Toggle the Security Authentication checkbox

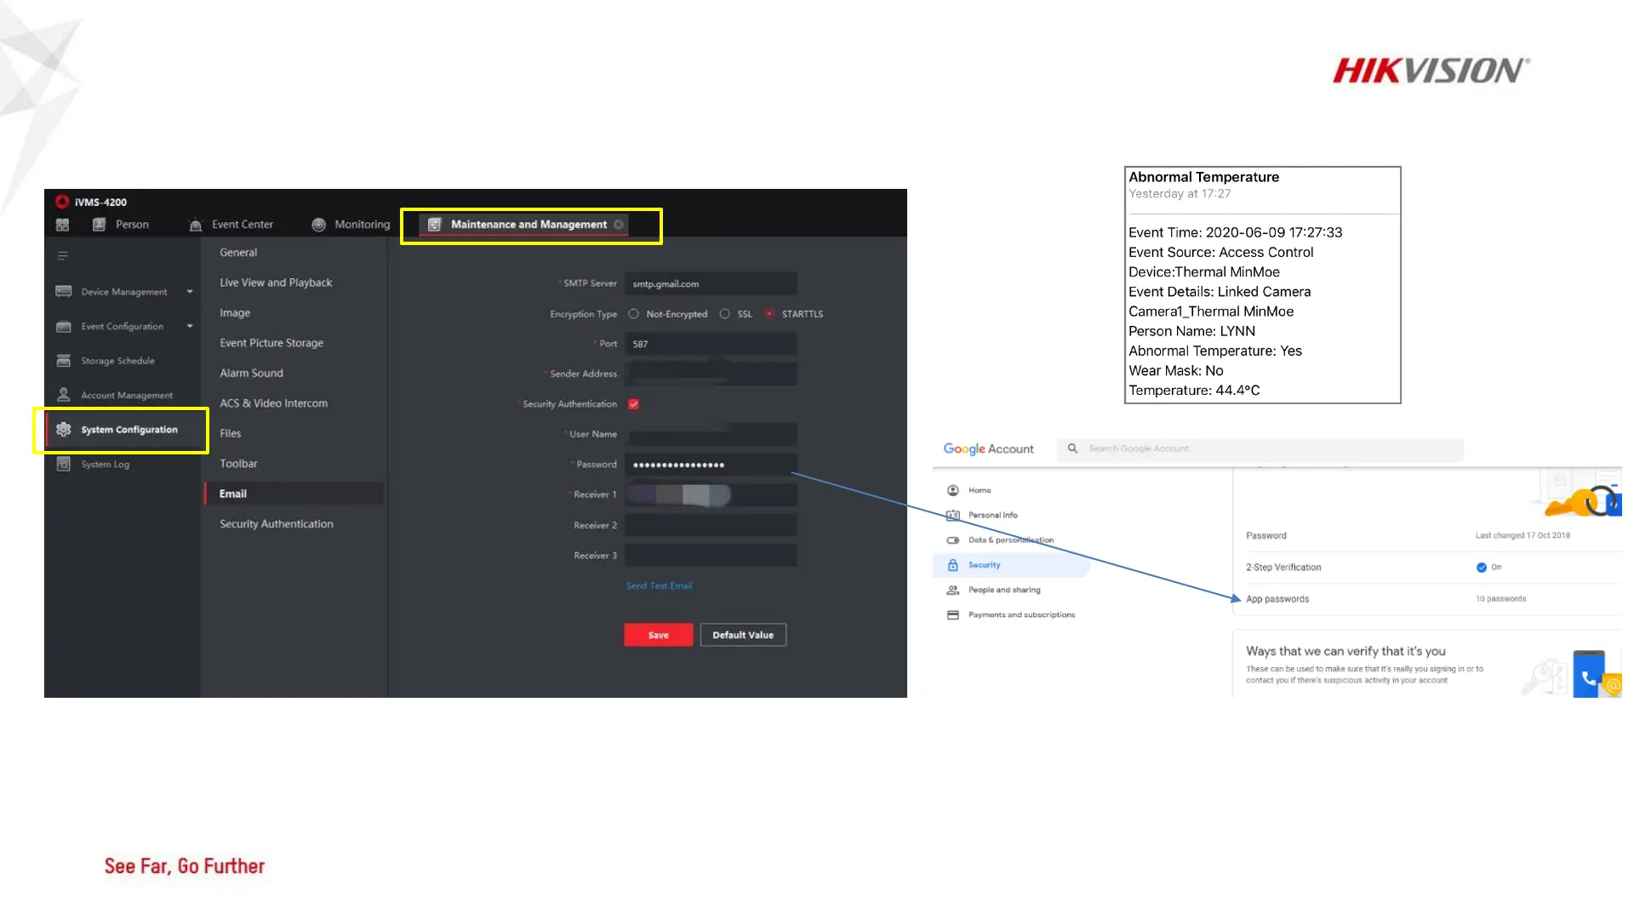click(x=634, y=404)
